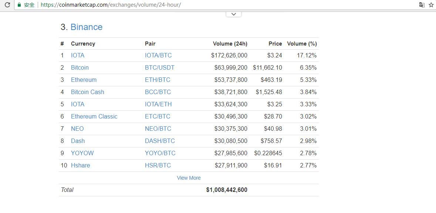Select the $30,496,300 volume value
The height and width of the screenshot is (213, 436).
click(231, 116)
